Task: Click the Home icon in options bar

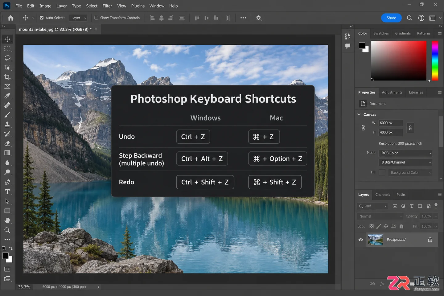Action: tap(11, 18)
